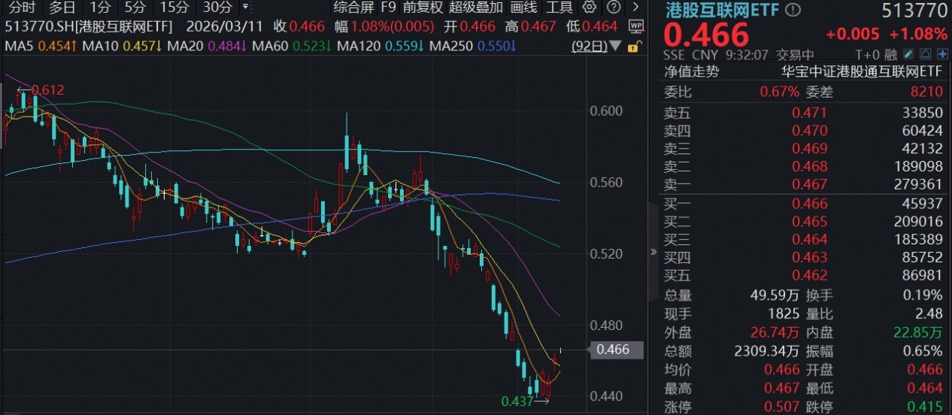952x415 pixels.
Task: Expand the 92日 range dropdown triangle
Action: tap(616, 47)
